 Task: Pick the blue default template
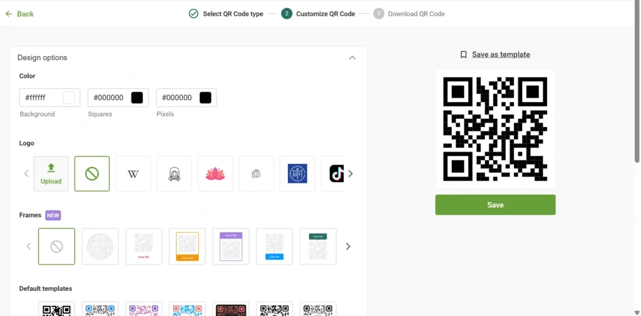click(100, 309)
